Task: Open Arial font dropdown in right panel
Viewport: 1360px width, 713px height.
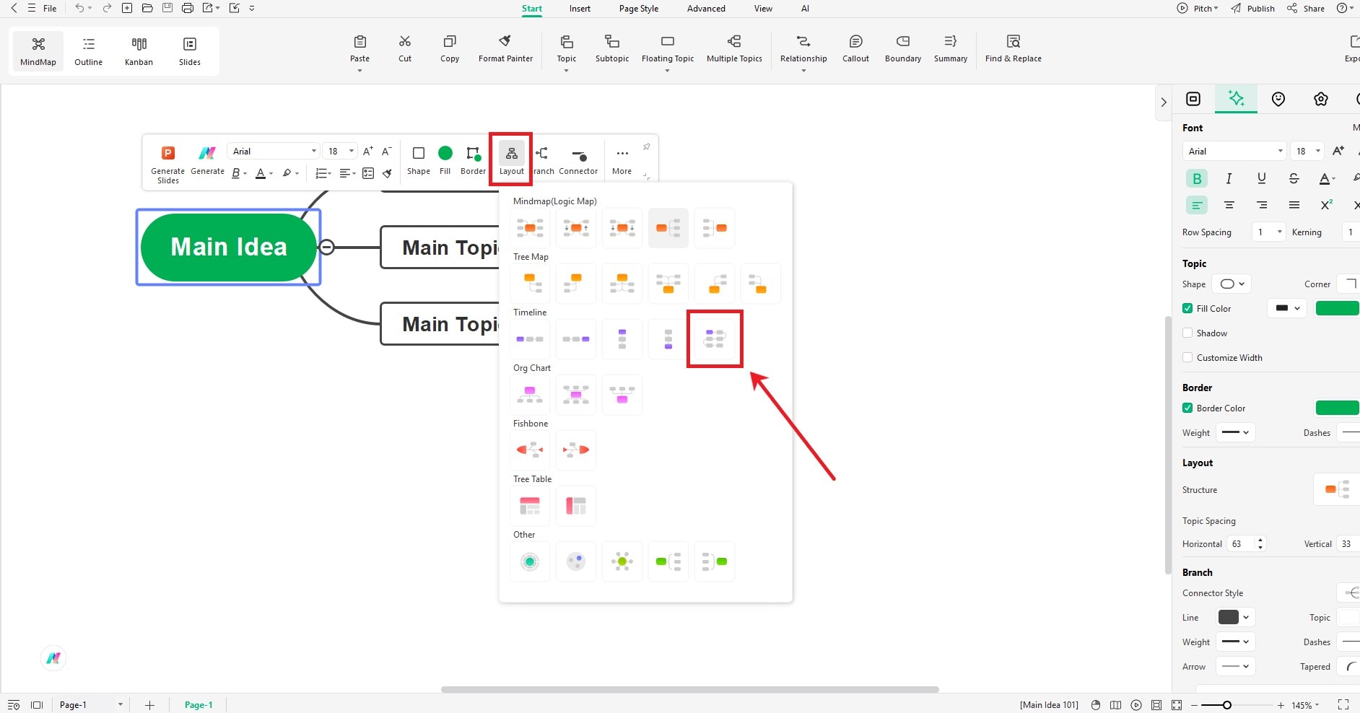Action: point(1234,151)
